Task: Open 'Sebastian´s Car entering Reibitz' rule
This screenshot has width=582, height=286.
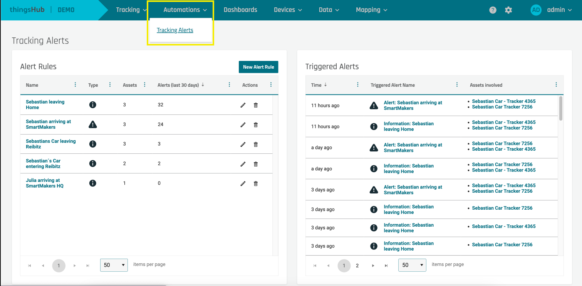Action: pos(43,163)
